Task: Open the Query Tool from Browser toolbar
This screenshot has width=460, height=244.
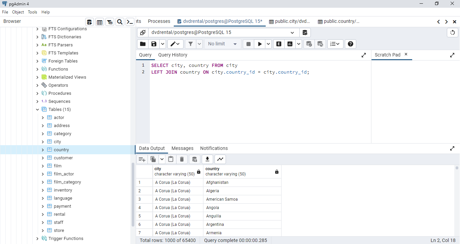Action: pos(90,22)
